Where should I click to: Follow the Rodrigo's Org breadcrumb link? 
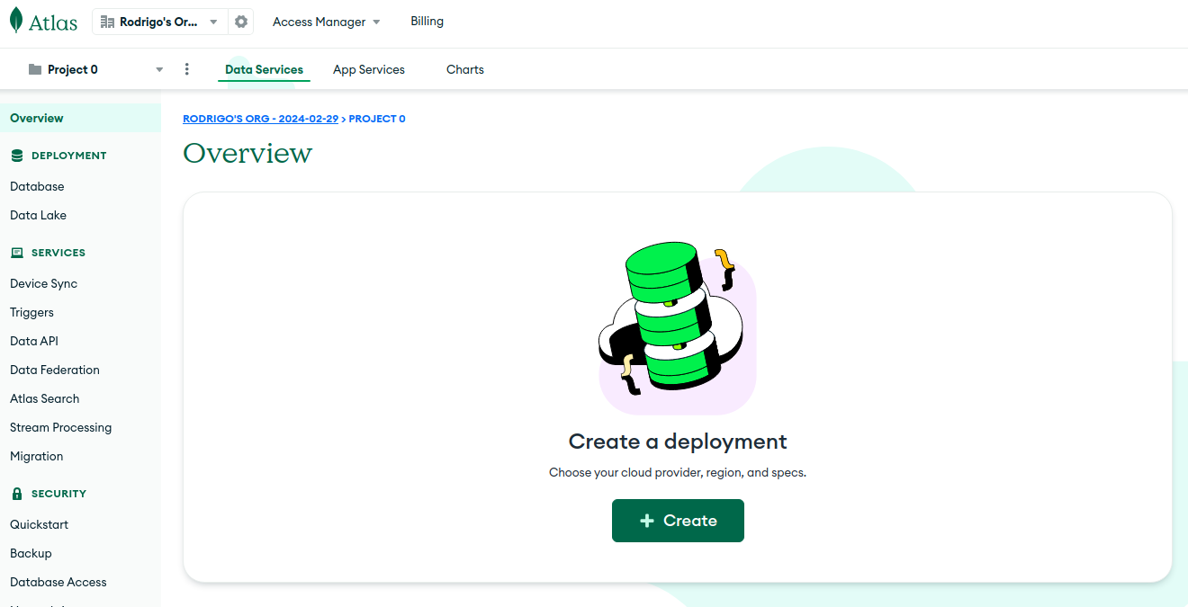(x=260, y=119)
